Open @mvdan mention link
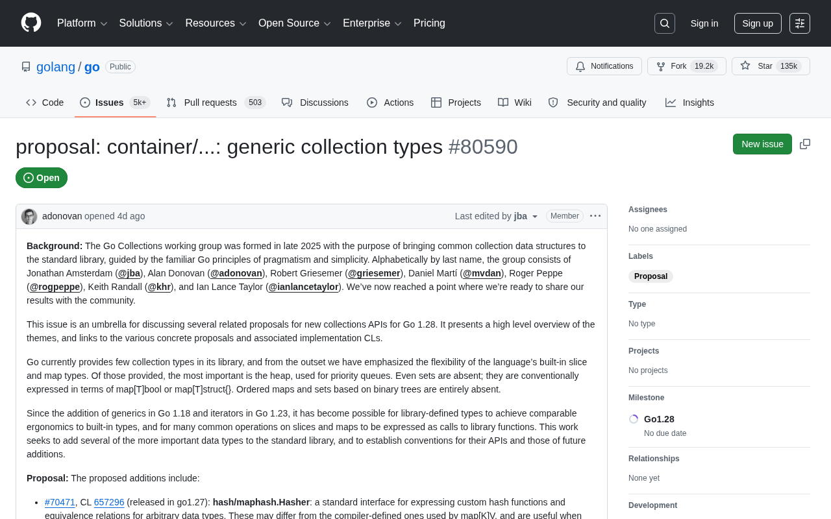 pos(482,273)
